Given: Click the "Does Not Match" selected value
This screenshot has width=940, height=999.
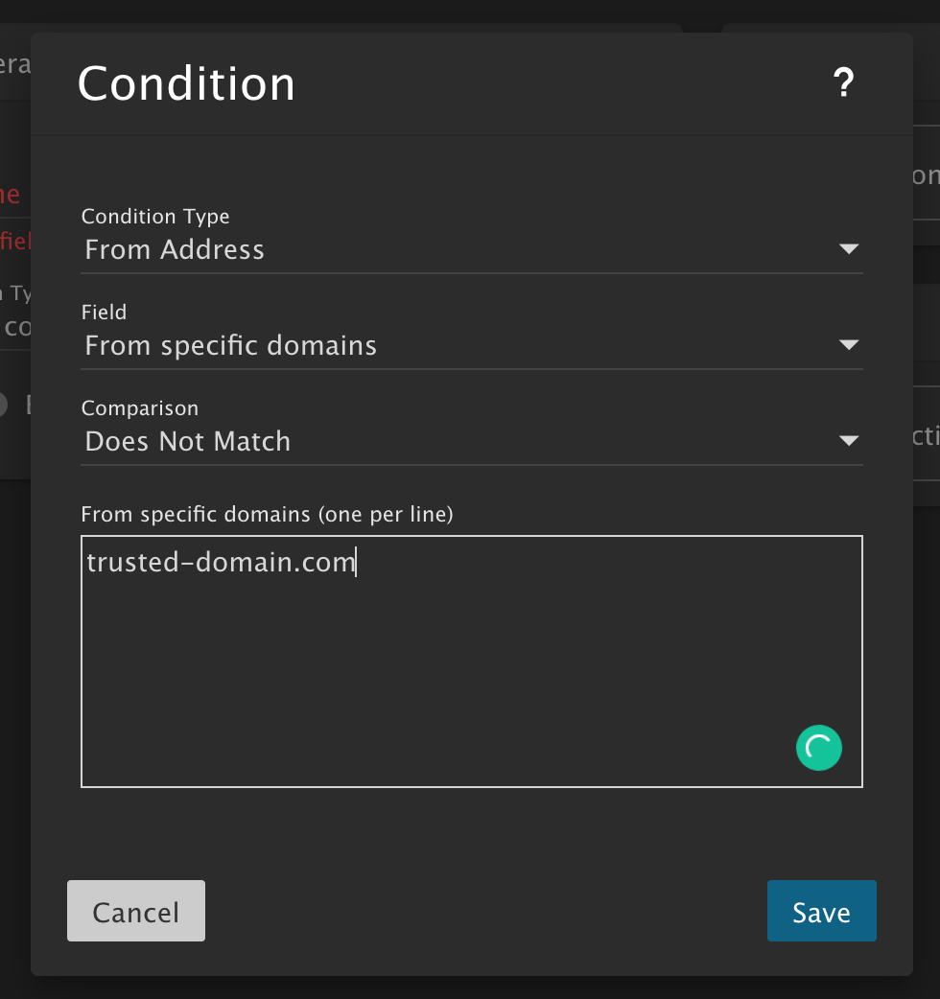Looking at the screenshot, I should pos(187,442).
